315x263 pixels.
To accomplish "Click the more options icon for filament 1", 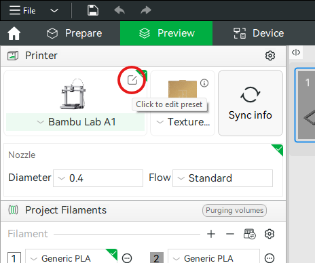I will point(127,258).
